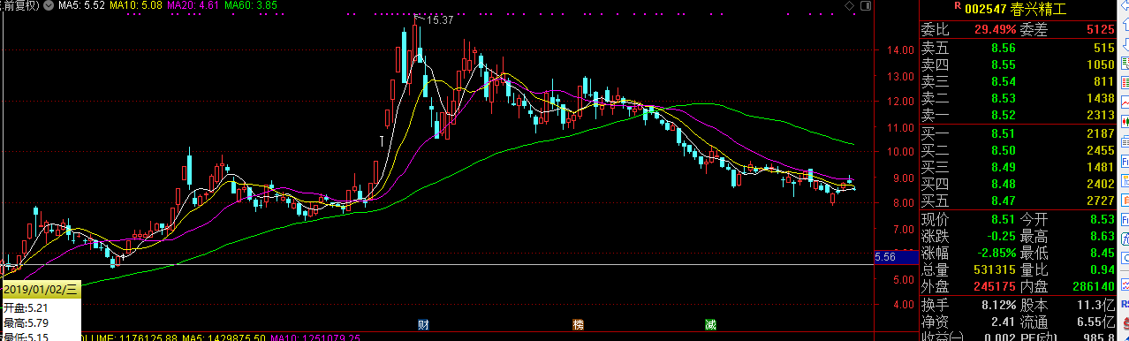Viewport: 1129px width, 341px height.
Task: Open the 榜 ranking marker on timeline
Action: [x=579, y=325]
